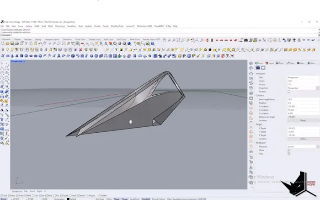The height and width of the screenshot is (200, 320).
Task: Toggle the Quad osnap checkbox
Action: [61, 195]
